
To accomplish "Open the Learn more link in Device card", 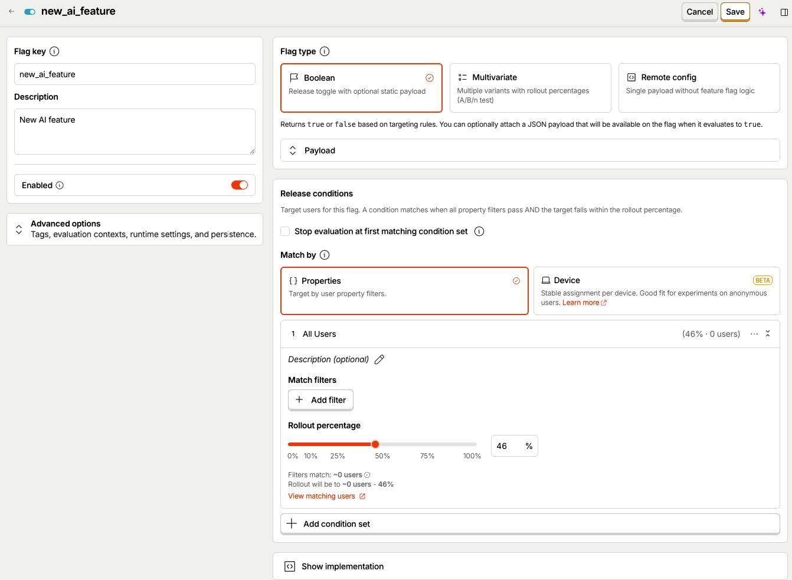I will 584,303.
